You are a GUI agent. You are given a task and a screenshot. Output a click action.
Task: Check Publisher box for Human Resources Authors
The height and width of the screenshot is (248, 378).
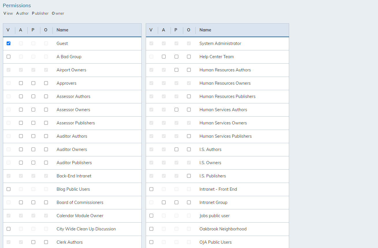coord(176,70)
